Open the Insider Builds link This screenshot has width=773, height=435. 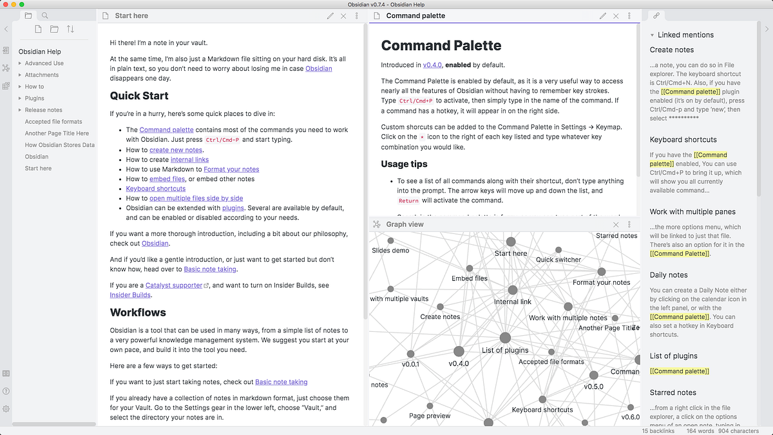130,295
